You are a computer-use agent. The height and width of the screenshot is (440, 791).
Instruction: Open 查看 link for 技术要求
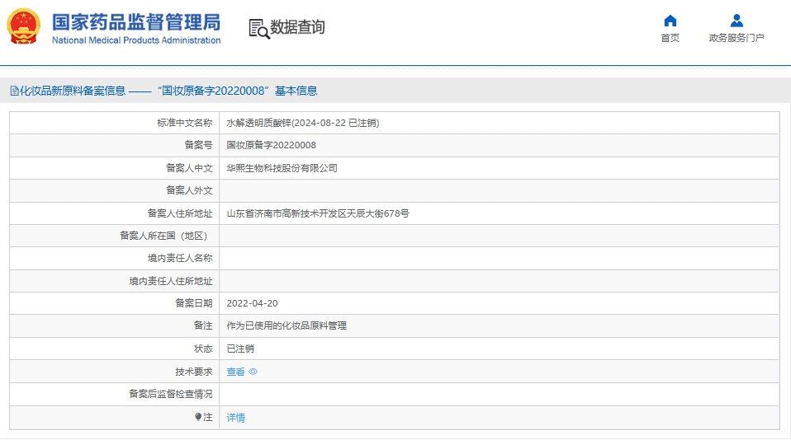click(x=235, y=372)
